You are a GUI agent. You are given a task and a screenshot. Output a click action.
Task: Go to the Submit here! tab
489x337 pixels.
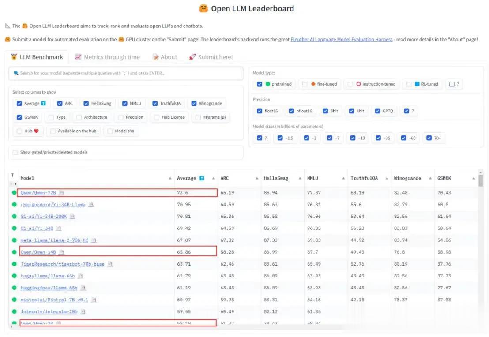pos(211,57)
